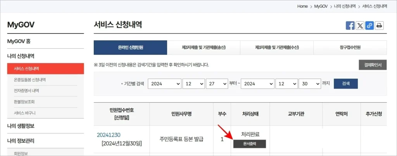Open 환불정보조회 sidebar item
The height and width of the screenshot is (156, 397).
point(24,102)
